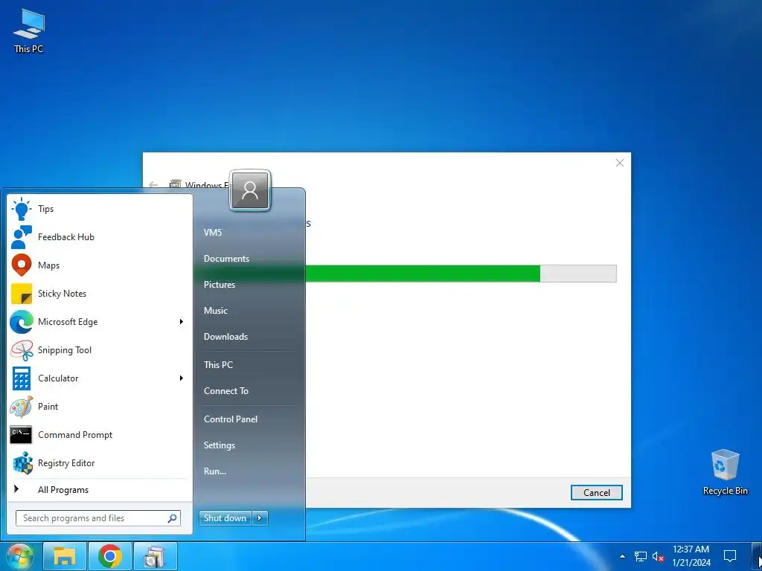
Task: Close the Windows Features dialog
Action: pos(620,163)
